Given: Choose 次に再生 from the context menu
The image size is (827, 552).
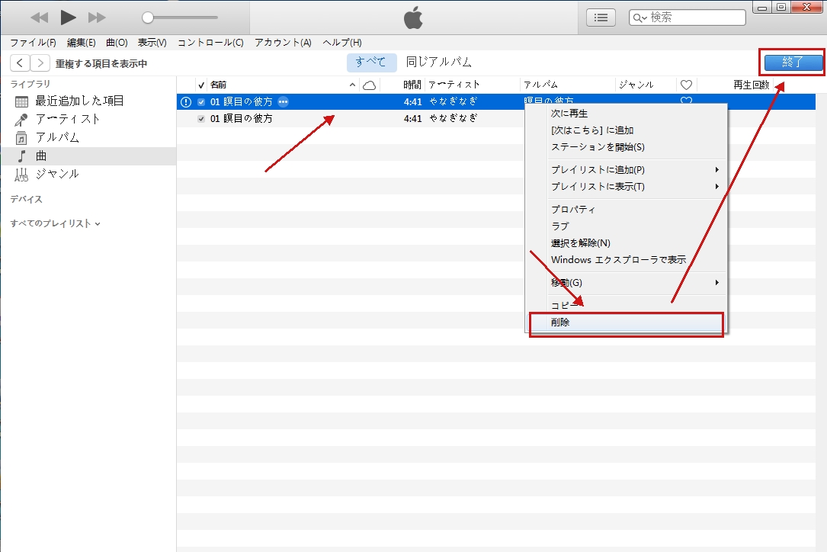Looking at the screenshot, I should 569,114.
